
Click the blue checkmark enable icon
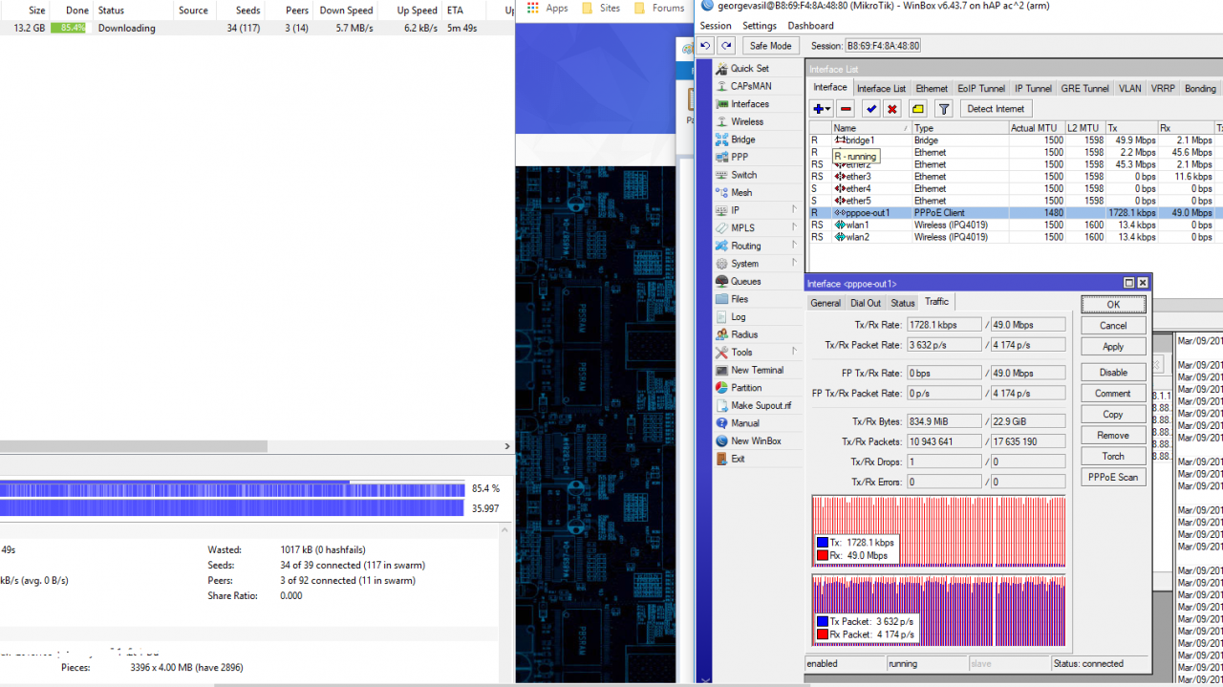(870, 109)
